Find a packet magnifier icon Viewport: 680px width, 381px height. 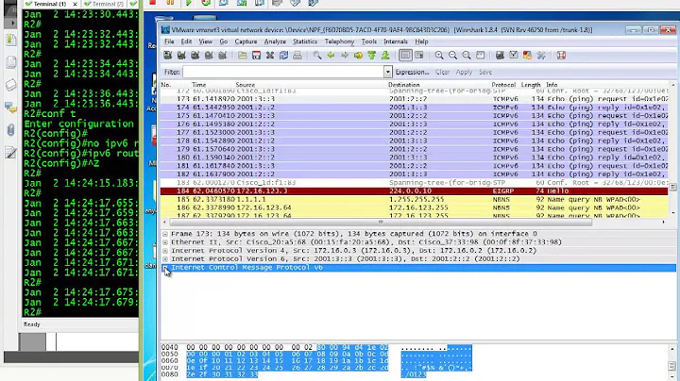coord(317,56)
